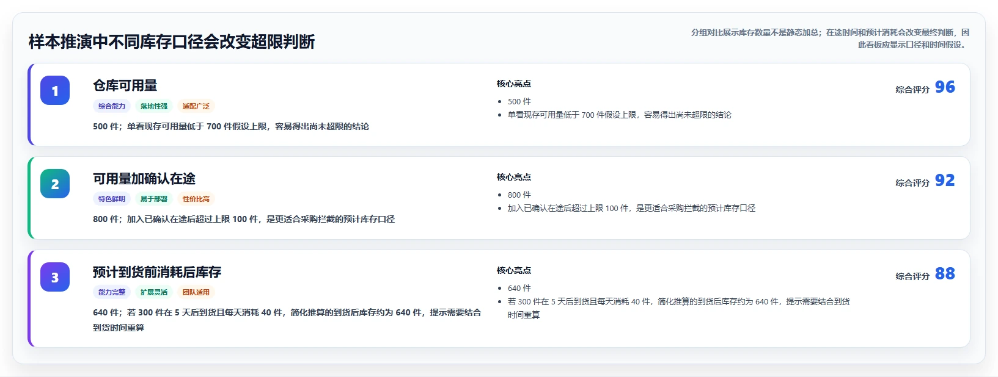This screenshot has height=377, width=998.
Task: Click bullet '加入已确认在途后超过上限 100 件'
Action: [x=631, y=209]
